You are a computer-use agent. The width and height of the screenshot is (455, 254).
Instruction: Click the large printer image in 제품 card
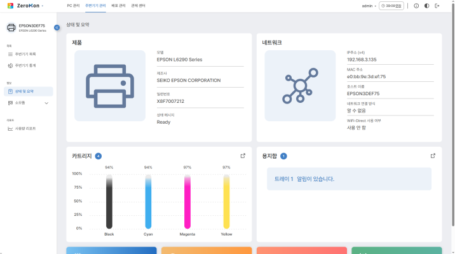click(x=110, y=86)
